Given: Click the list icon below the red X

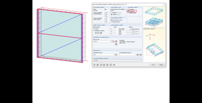Looking at the screenshot, I should click(116, 44).
